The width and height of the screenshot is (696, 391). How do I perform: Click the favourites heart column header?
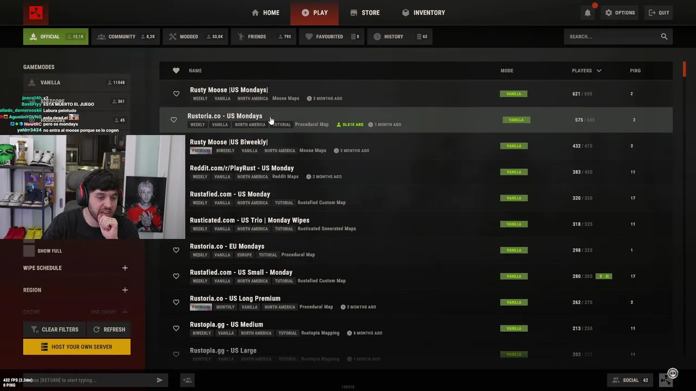point(176,71)
